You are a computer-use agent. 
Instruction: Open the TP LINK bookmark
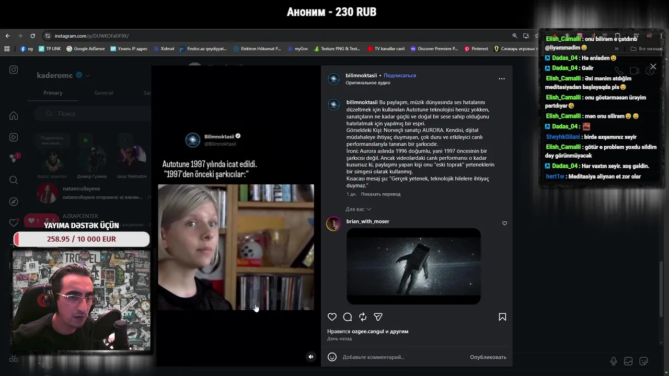50,49
